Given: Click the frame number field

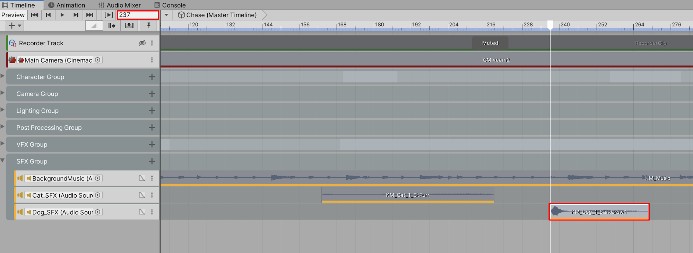Looking at the screenshot, I should coord(138,15).
